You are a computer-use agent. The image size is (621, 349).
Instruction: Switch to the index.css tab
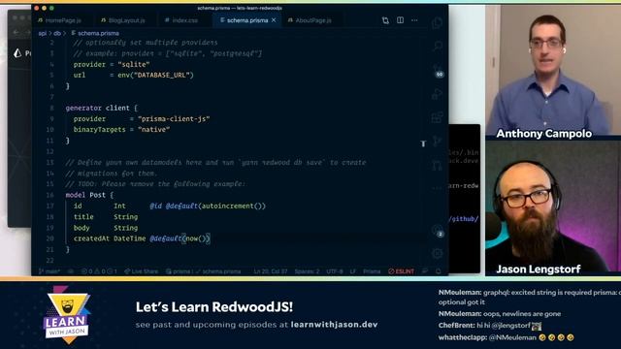point(181,20)
